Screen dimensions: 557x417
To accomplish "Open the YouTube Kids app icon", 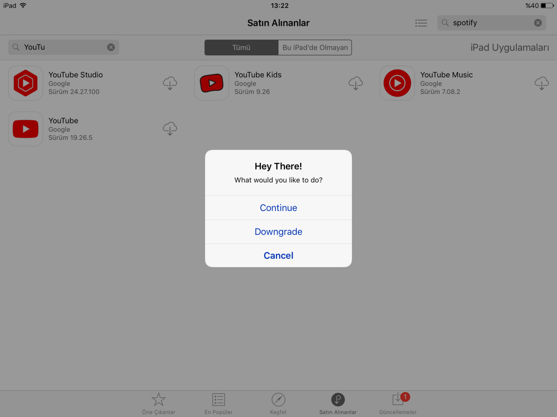I will point(212,83).
